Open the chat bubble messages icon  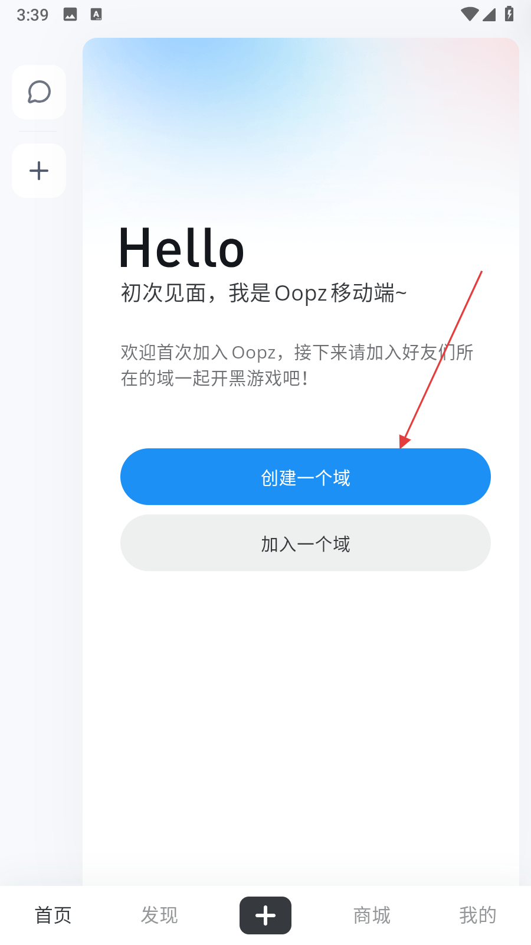tap(39, 92)
